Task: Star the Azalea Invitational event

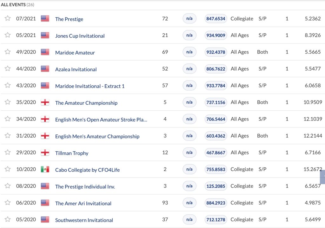Action: (x=8, y=69)
